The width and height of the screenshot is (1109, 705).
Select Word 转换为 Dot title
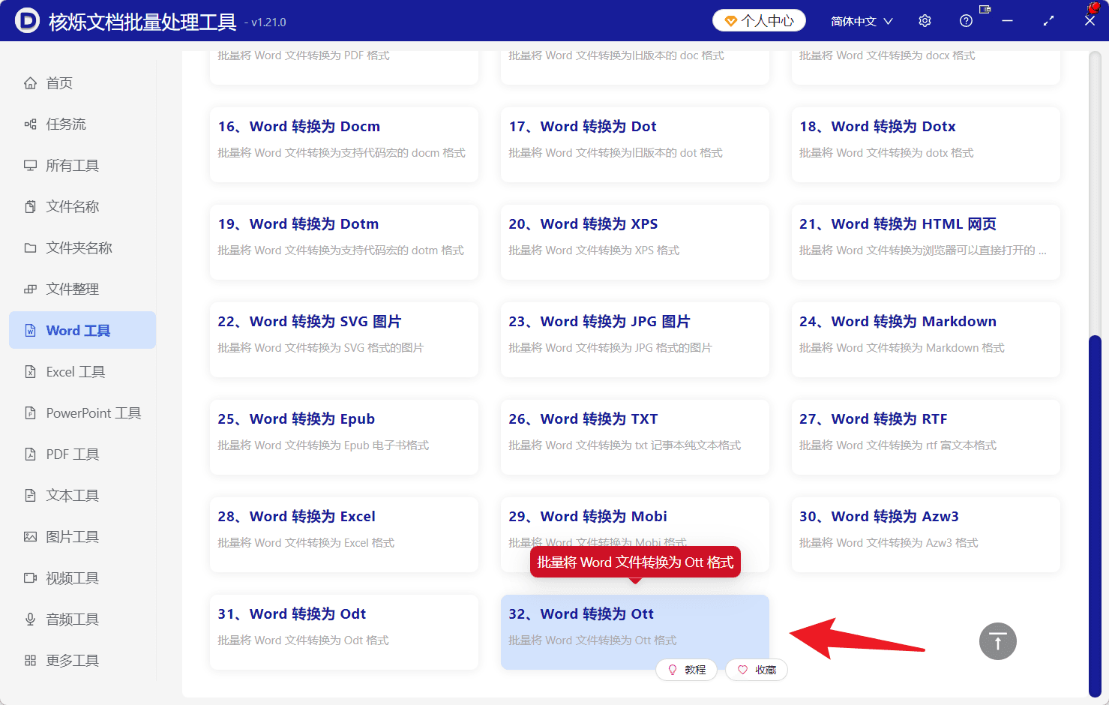[583, 127]
